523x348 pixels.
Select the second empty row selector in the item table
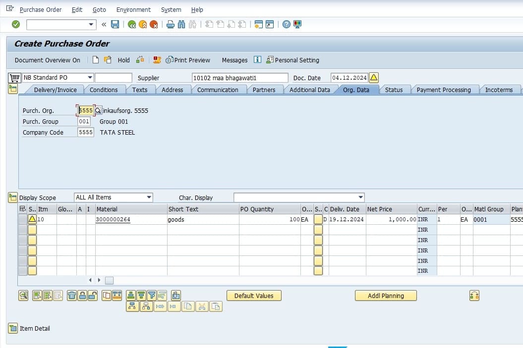click(x=23, y=240)
